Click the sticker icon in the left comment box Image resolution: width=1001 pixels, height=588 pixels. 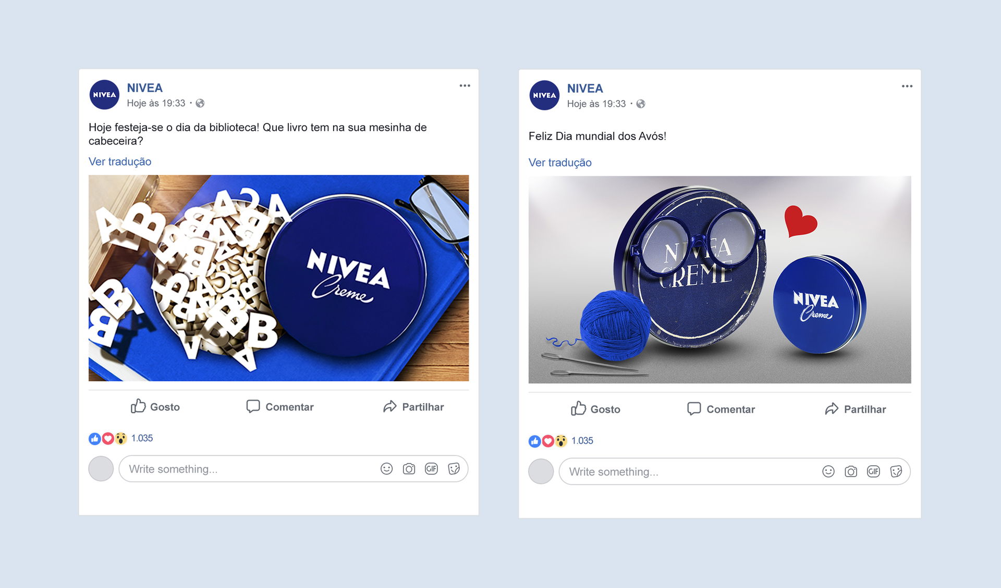pyautogui.click(x=454, y=469)
